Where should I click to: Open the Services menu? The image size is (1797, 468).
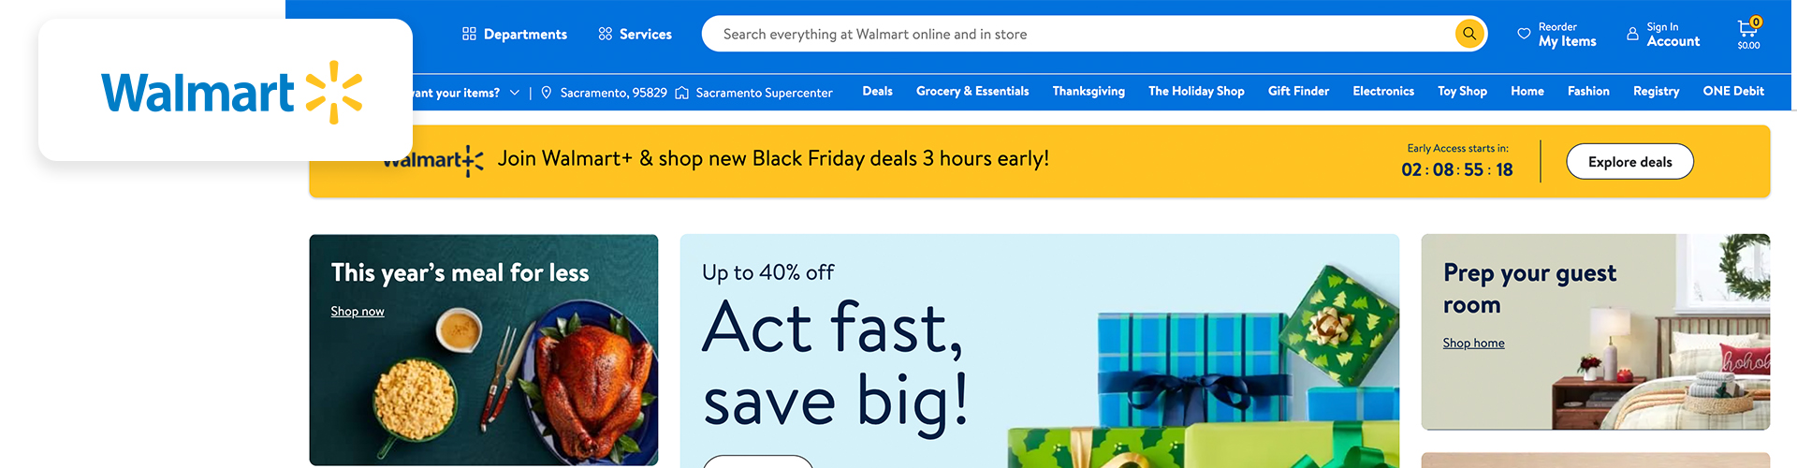pos(645,35)
